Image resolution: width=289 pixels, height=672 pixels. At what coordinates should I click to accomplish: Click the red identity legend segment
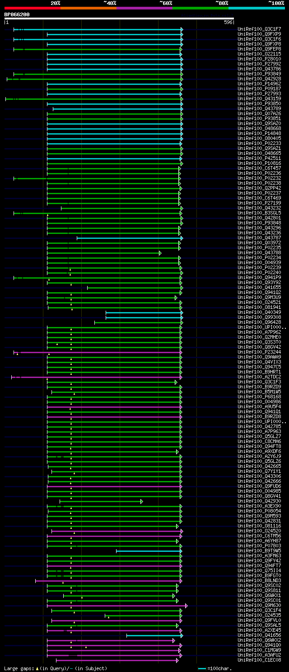tap(32, 8)
